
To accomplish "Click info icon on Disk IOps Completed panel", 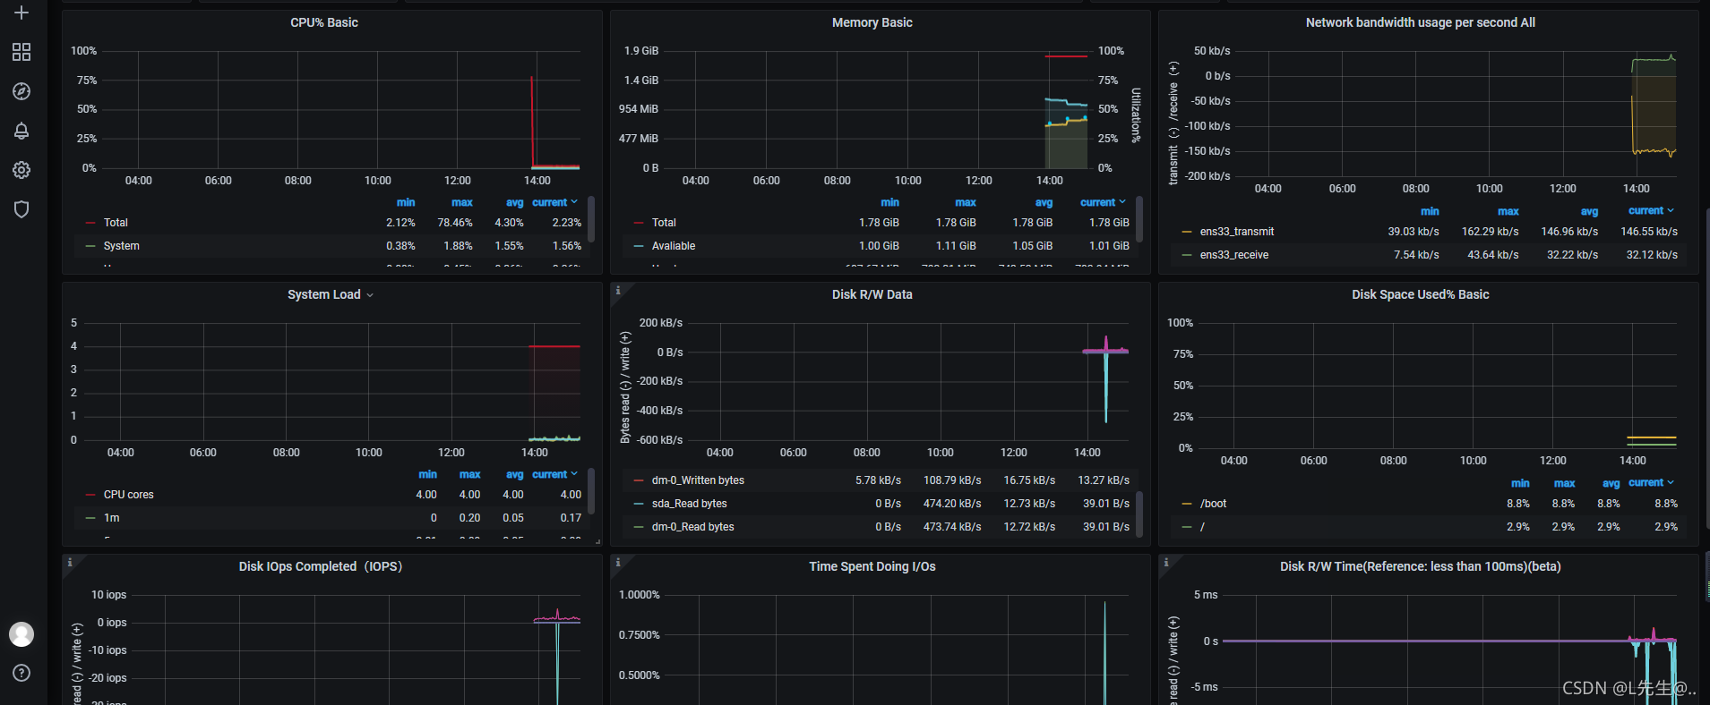I will coord(70,562).
